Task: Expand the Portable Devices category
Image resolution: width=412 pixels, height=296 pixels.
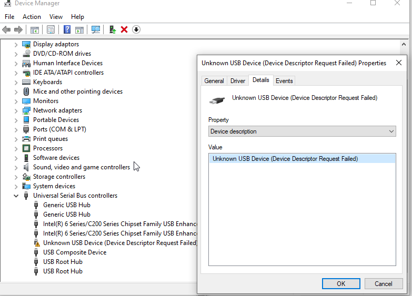Action: tap(16, 120)
